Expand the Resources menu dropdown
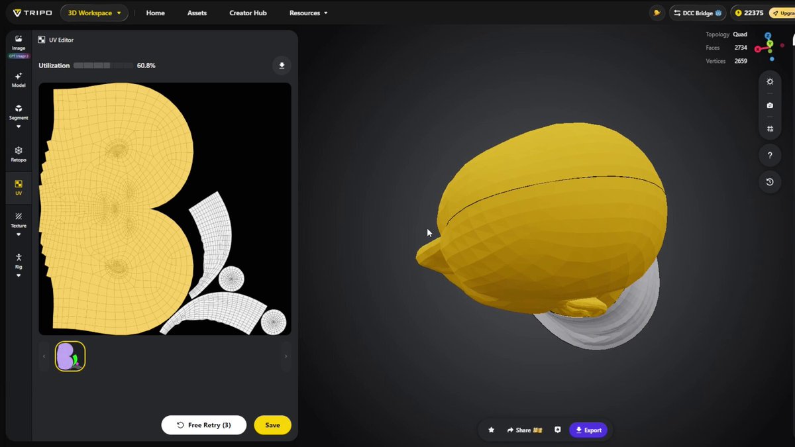 click(x=308, y=13)
